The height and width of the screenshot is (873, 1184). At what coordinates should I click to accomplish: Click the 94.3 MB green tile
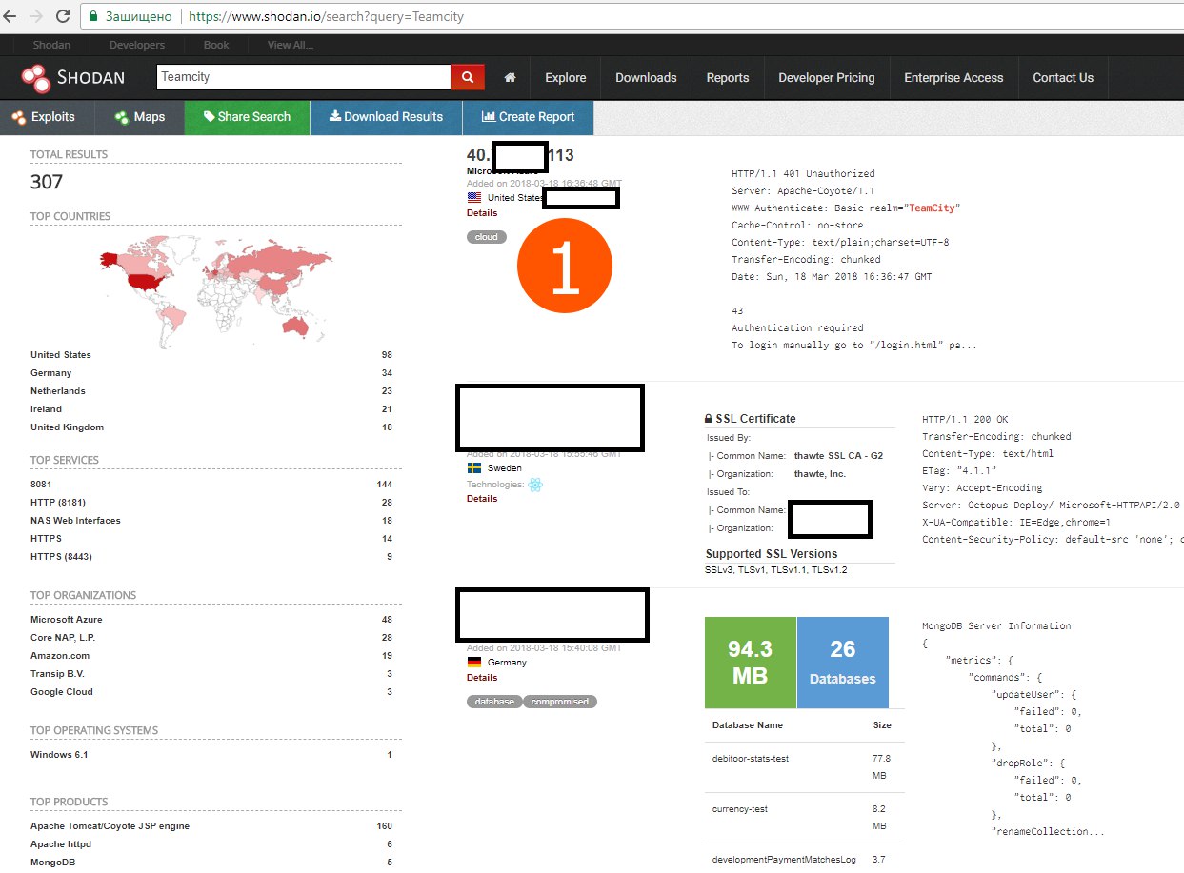[750, 663]
